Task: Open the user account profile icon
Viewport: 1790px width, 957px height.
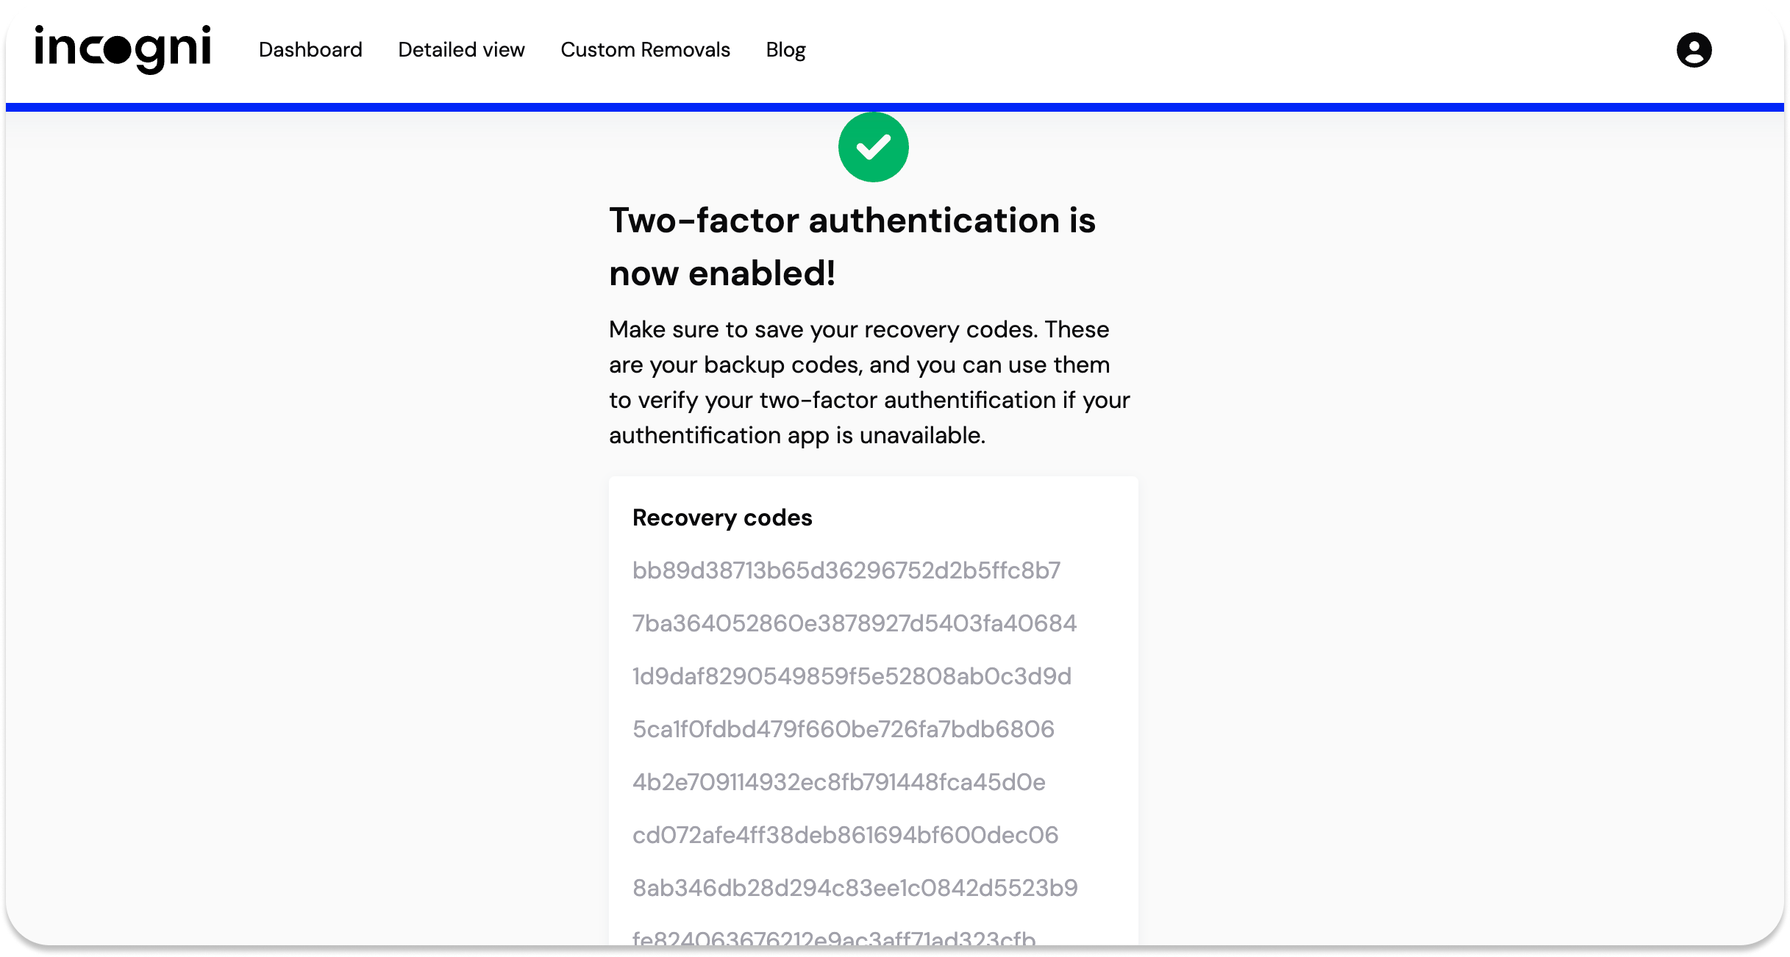Action: tap(1694, 50)
